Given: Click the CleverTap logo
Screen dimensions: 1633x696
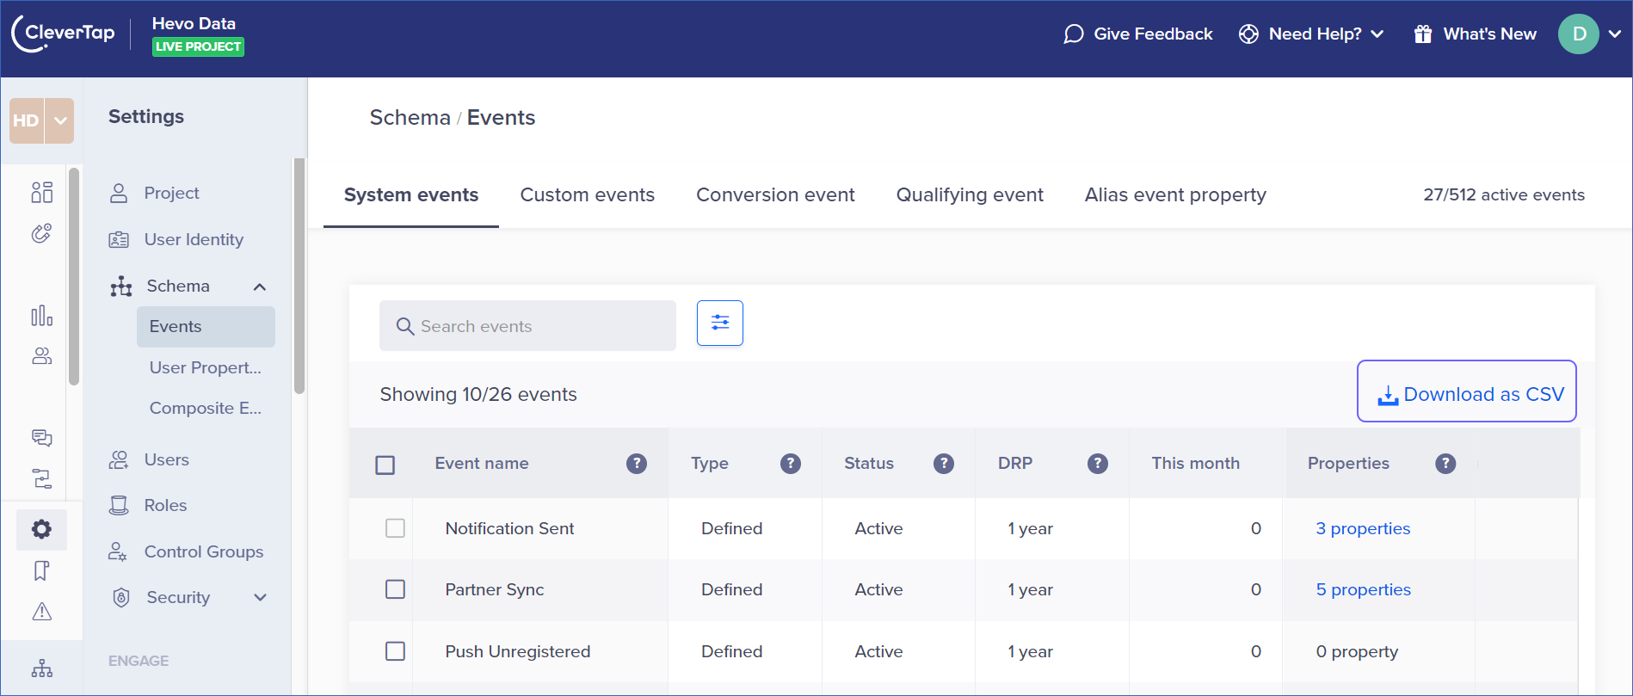Looking at the screenshot, I should pos(63,34).
